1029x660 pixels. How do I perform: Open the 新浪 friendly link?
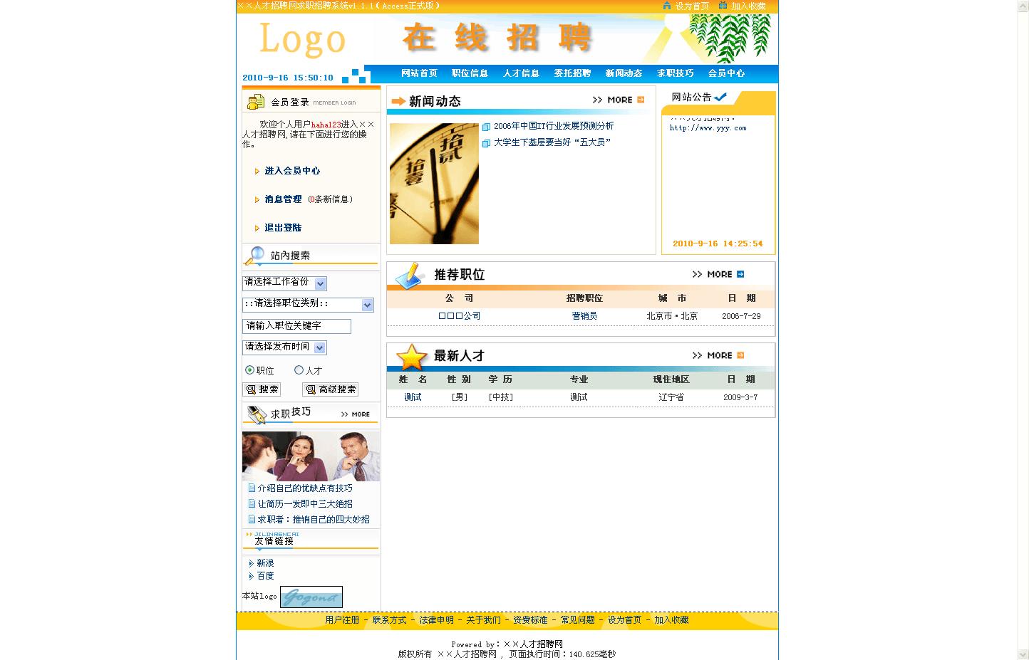[x=265, y=563]
